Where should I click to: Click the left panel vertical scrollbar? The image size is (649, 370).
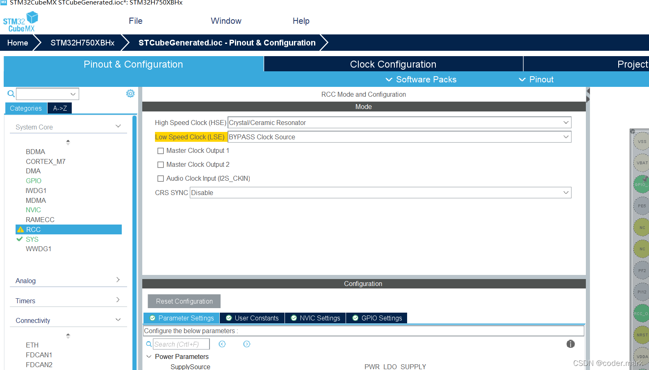click(x=134, y=243)
